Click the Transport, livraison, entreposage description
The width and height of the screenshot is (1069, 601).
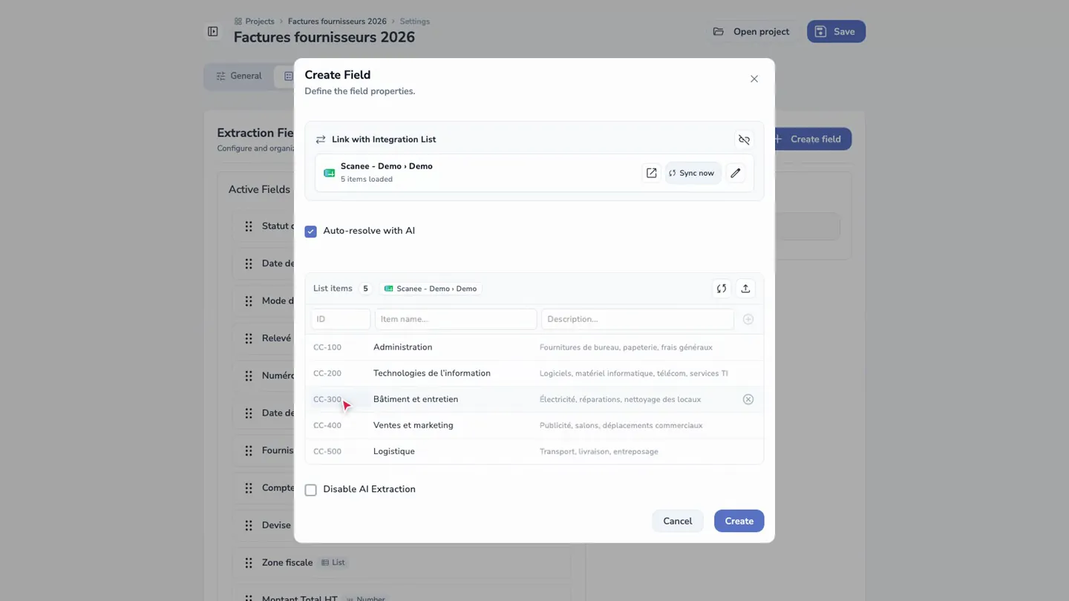[599, 451]
